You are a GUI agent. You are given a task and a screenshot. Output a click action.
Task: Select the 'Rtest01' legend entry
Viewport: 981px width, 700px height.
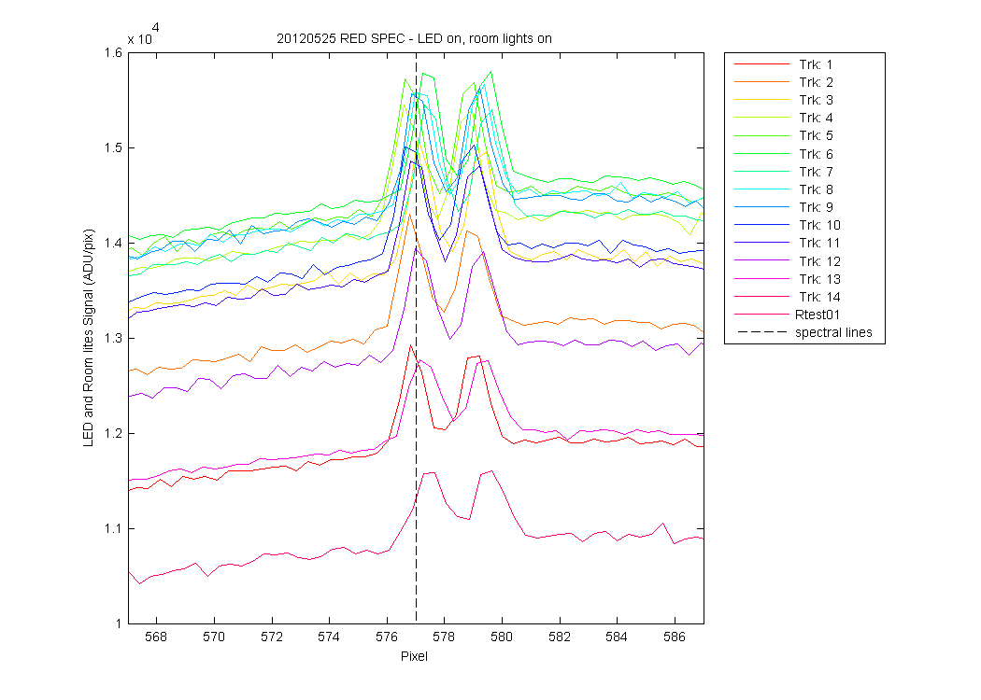[x=787, y=315]
